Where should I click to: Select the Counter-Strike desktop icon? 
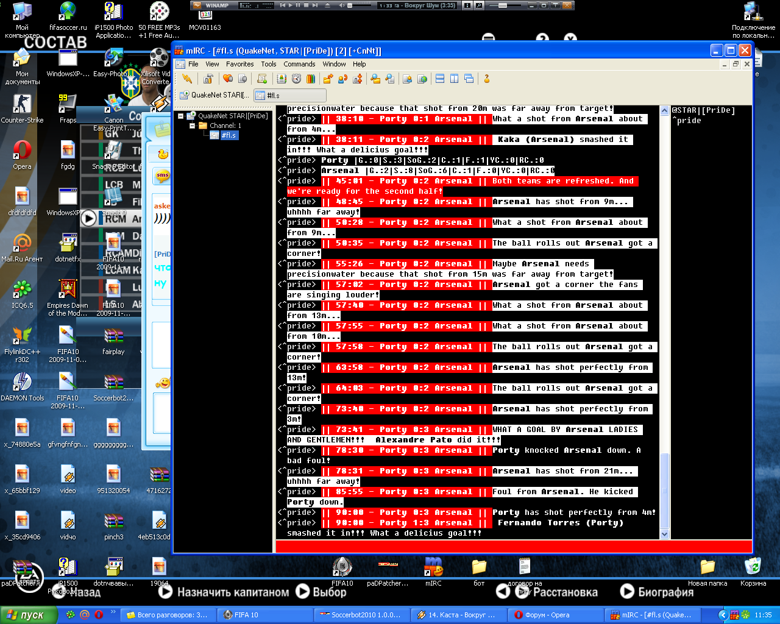[22, 108]
